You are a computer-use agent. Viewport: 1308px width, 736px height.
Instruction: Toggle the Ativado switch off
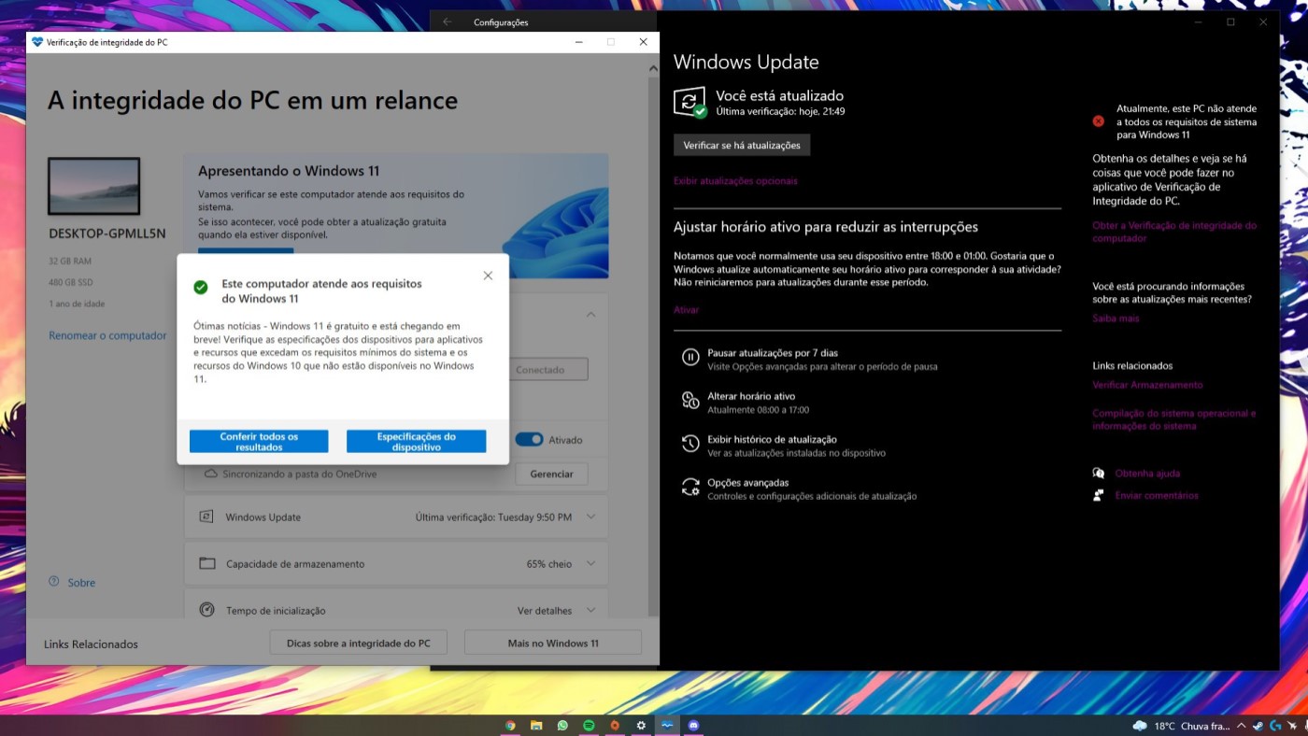(529, 439)
